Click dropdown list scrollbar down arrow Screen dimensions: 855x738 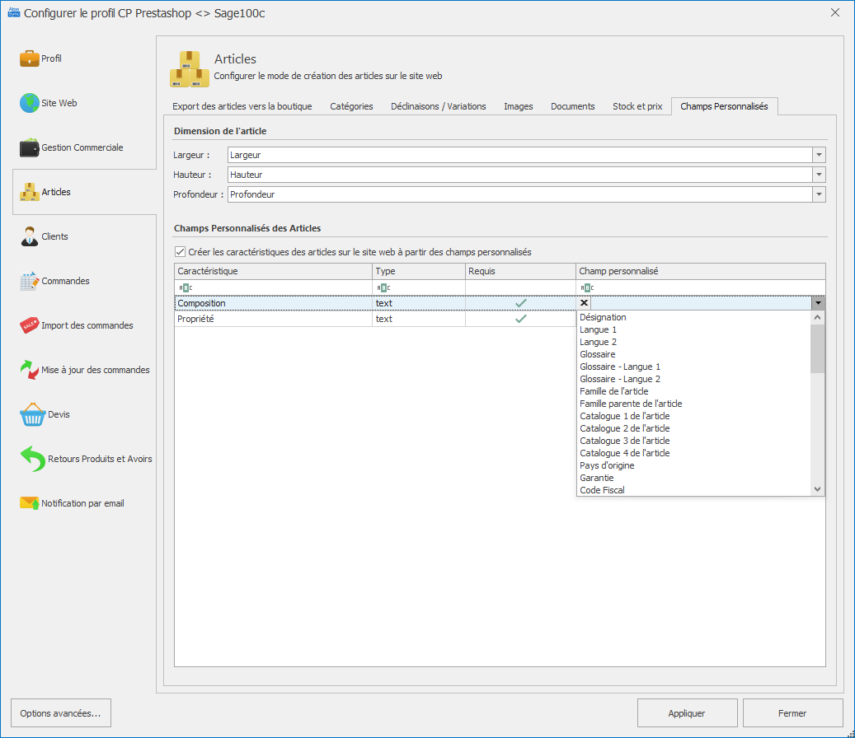coord(817,489)
